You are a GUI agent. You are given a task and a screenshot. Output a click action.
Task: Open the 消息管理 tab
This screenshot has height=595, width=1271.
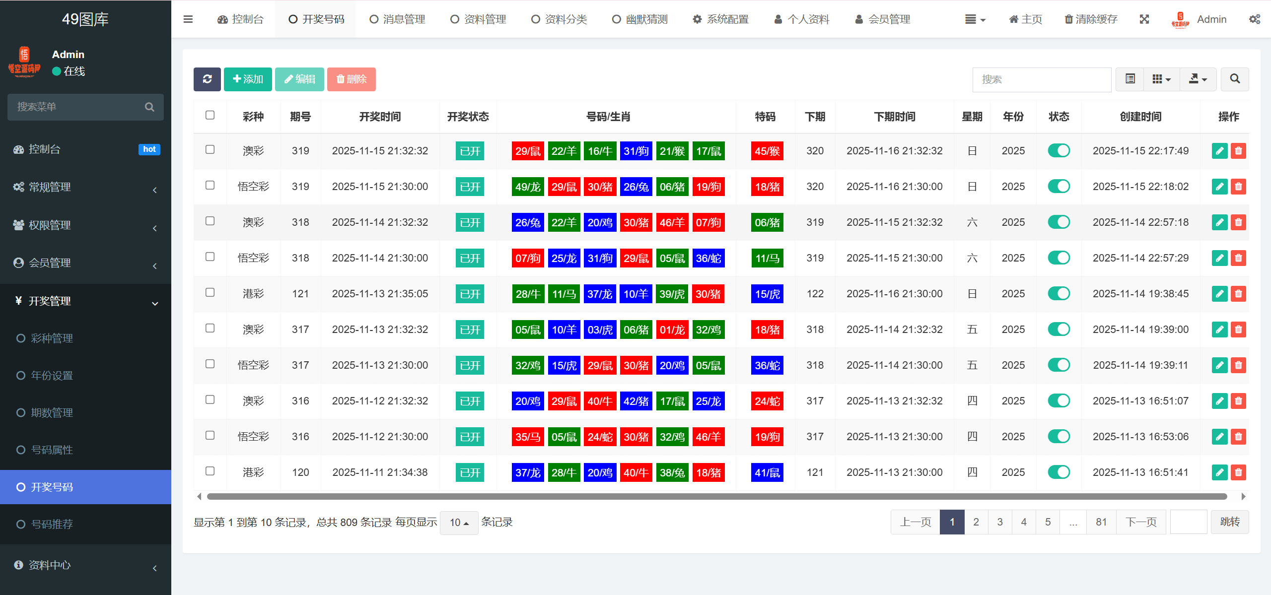click(x=397, y=19)
